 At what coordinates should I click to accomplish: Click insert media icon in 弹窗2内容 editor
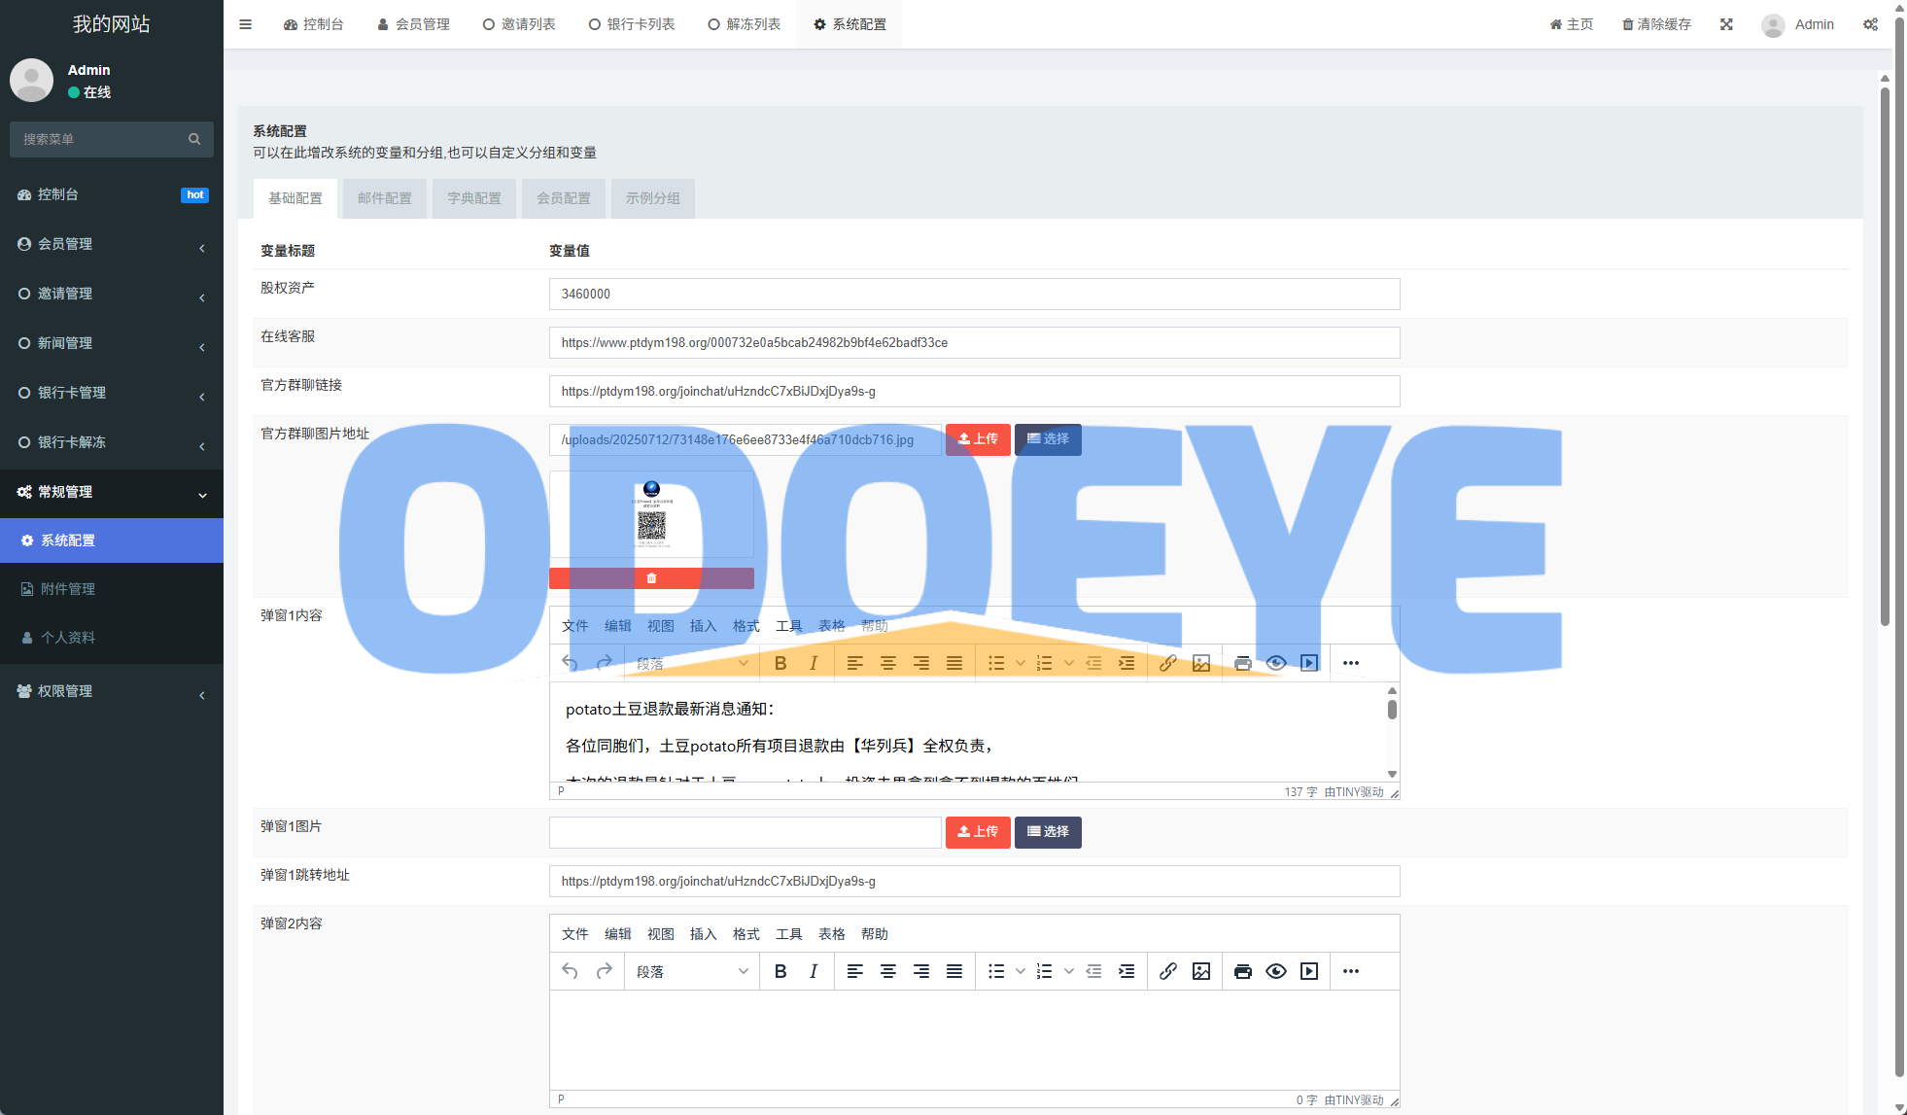[1309, 971]
